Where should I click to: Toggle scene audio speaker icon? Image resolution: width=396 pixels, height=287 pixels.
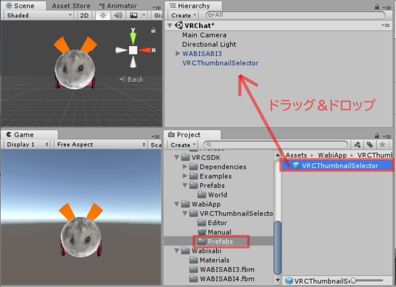pos(118,15)
